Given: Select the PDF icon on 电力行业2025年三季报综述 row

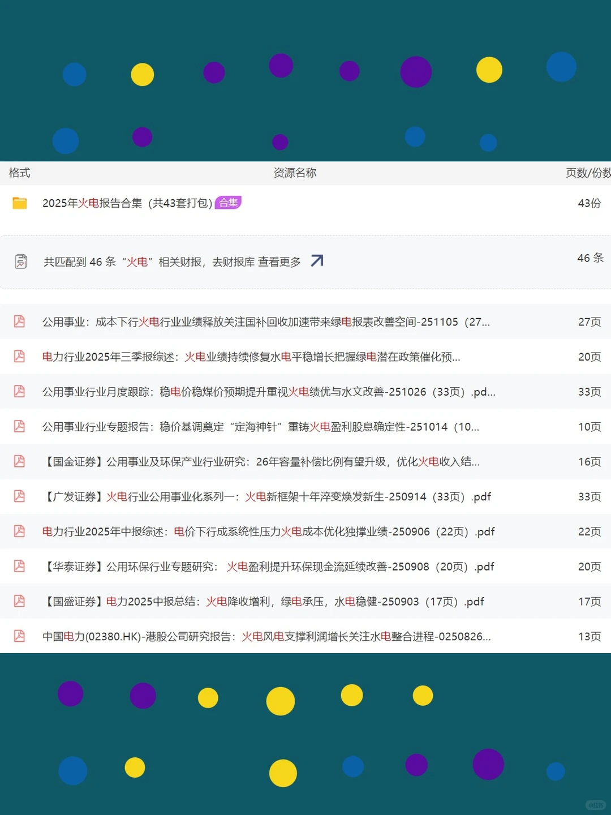Looking at the screenshot, I should tap(19, 357).
